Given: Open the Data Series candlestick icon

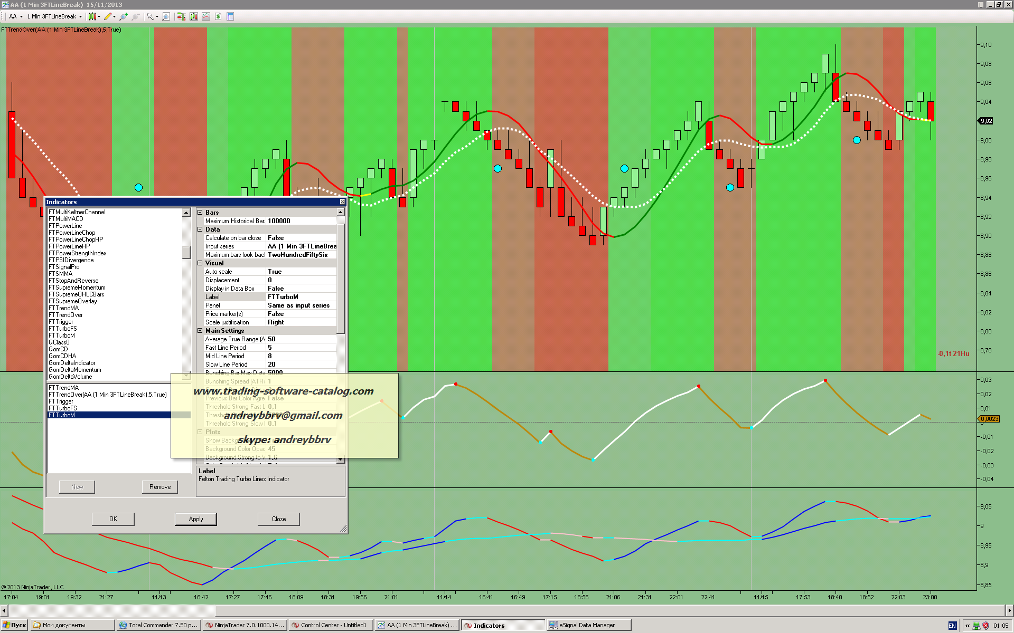Looking at the screenshot, I should 194,16.
